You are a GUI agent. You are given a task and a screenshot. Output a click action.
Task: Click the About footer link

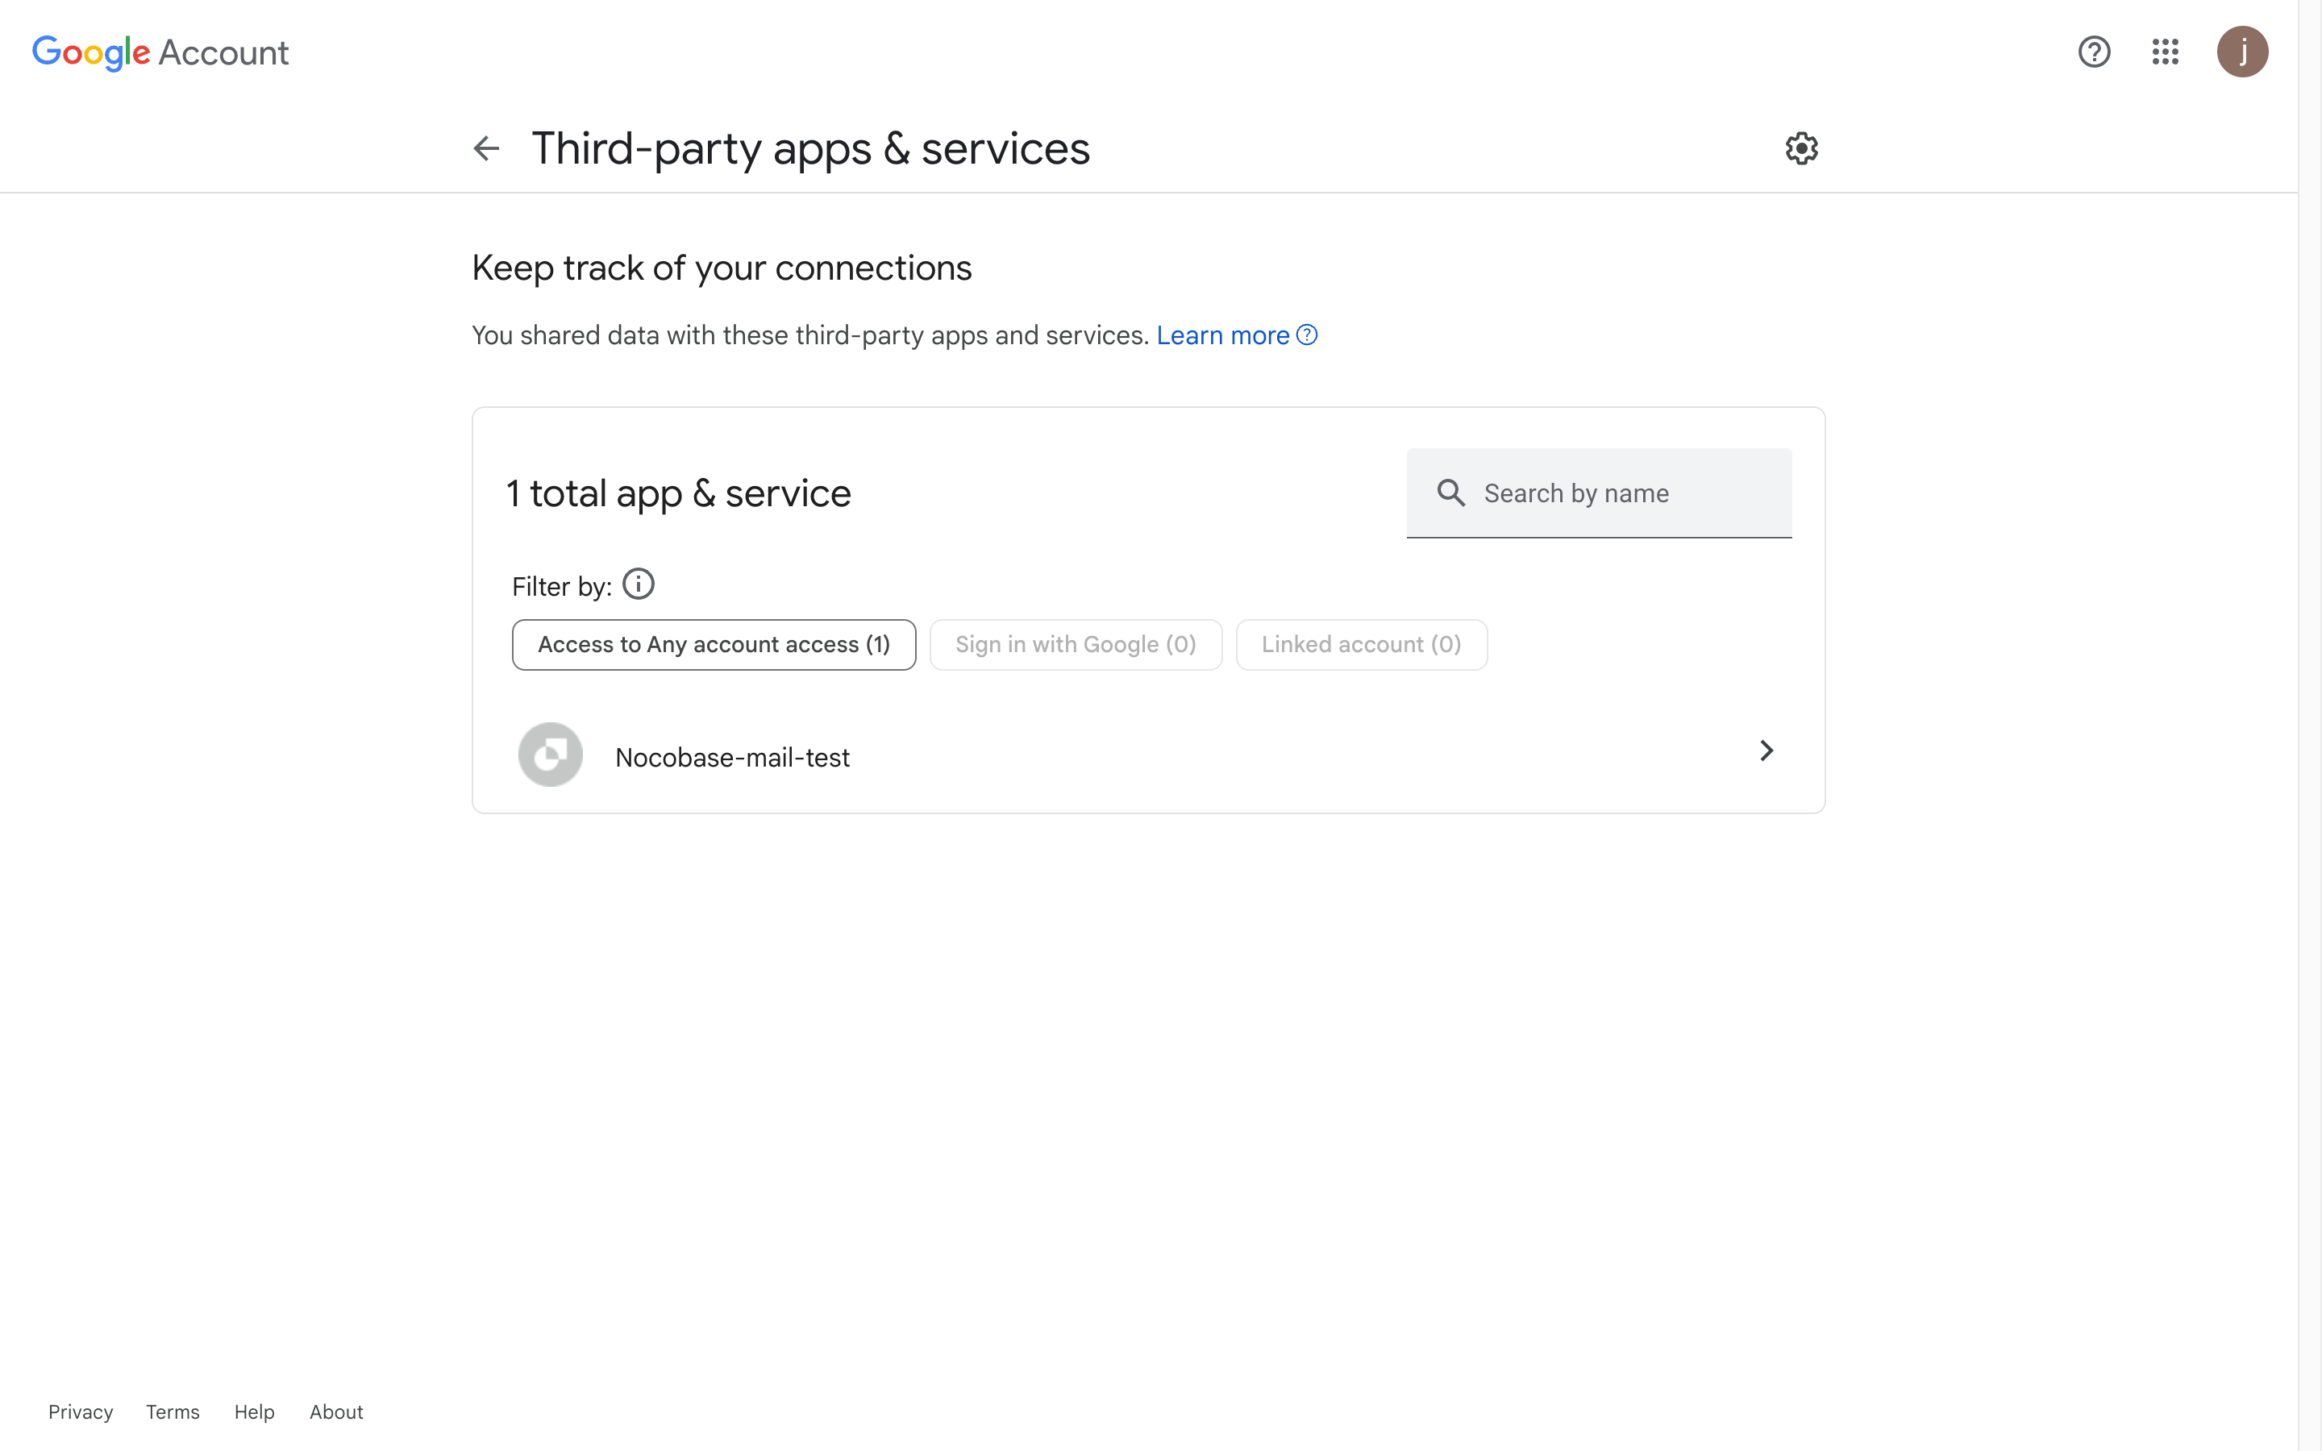pos(336,1412)
